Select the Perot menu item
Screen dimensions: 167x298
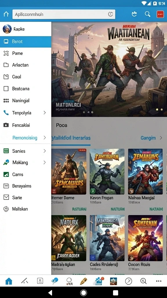coord(26,42)
